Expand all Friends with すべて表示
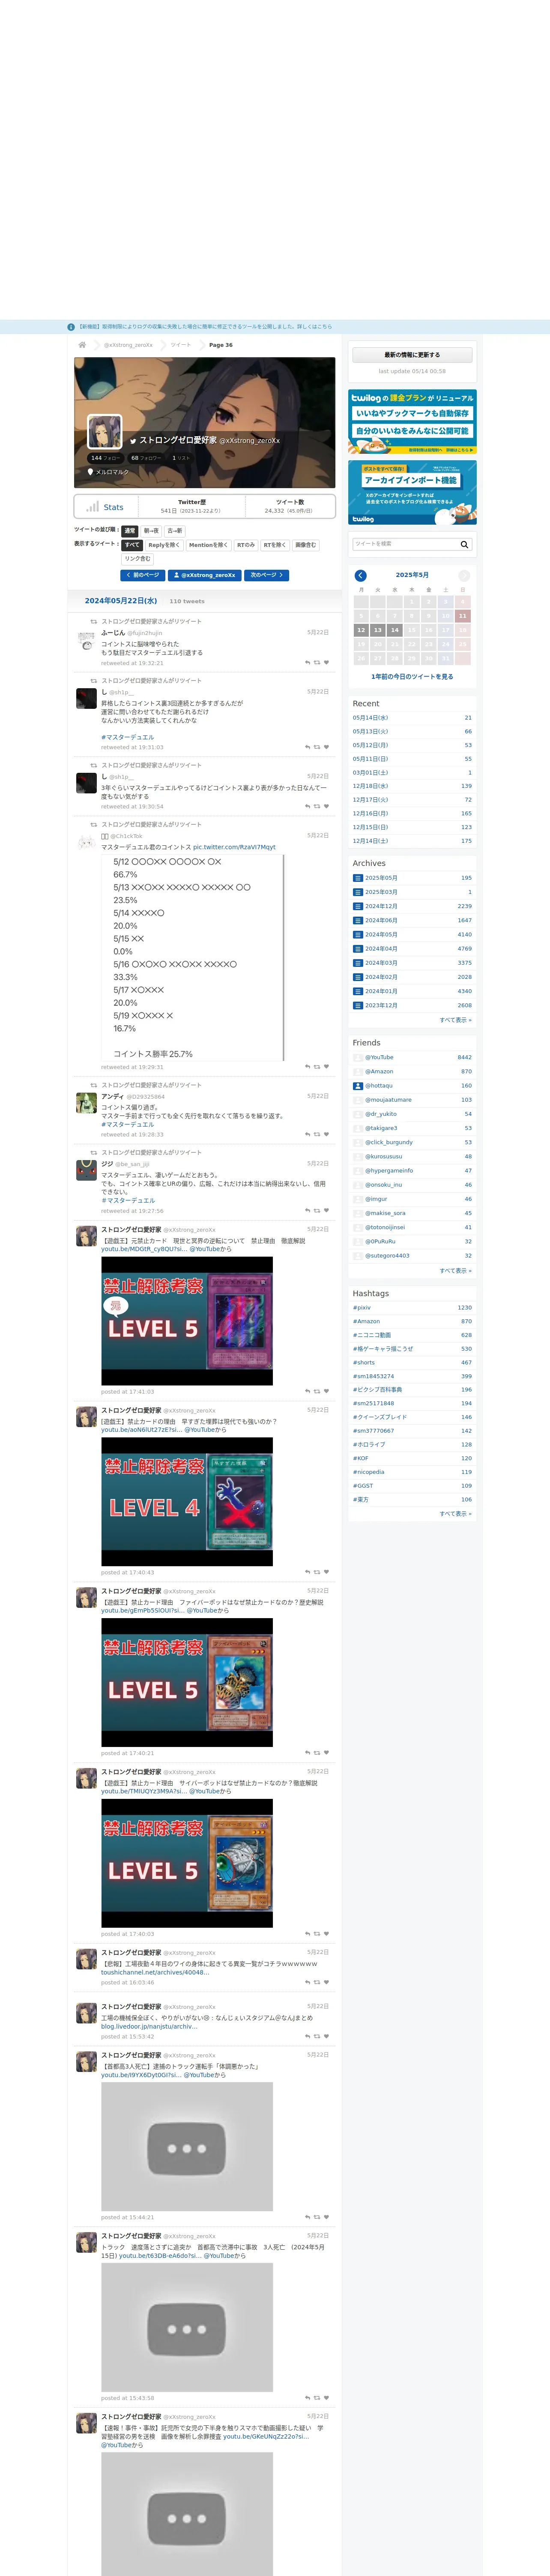 (x=455, y=1270)
